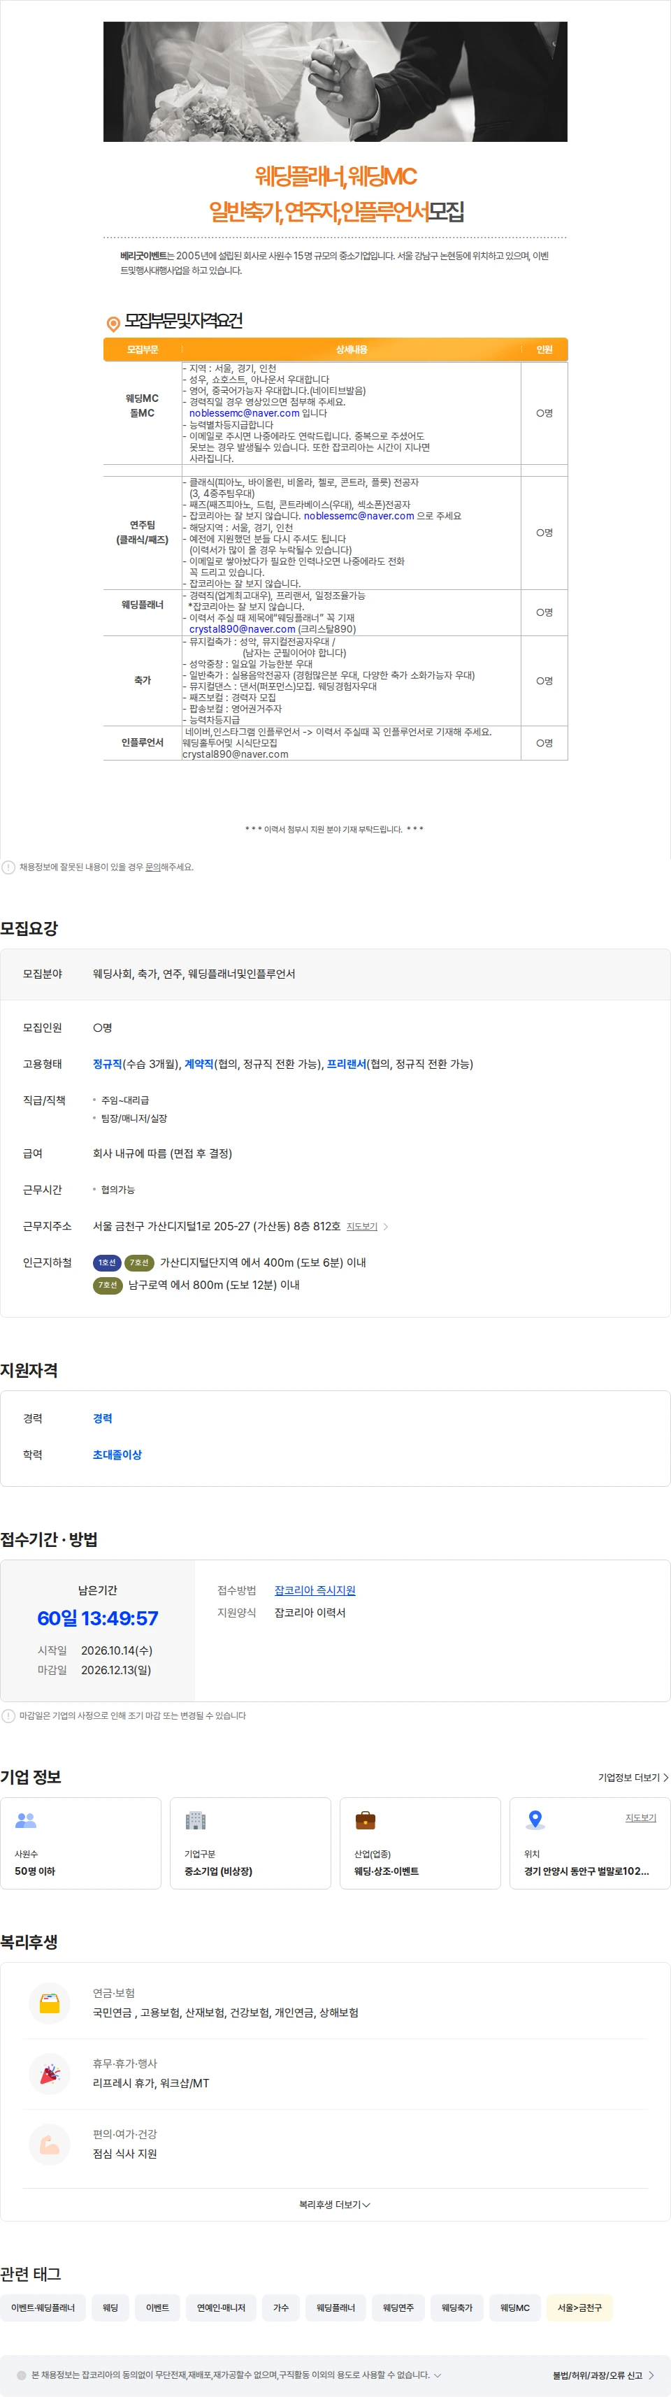
Task: Expand the copyright notice chevron at bottom
Action: coord(438,2375)
